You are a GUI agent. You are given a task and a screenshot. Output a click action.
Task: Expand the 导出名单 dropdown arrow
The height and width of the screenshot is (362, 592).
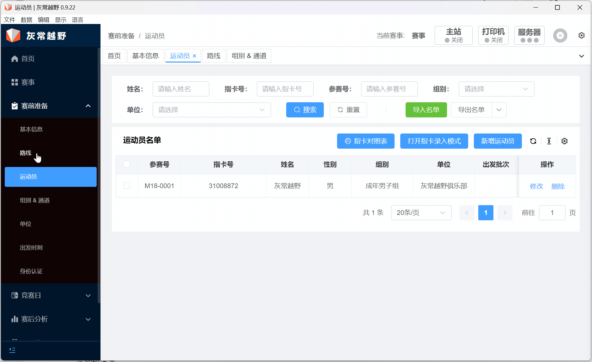point(499,110)
